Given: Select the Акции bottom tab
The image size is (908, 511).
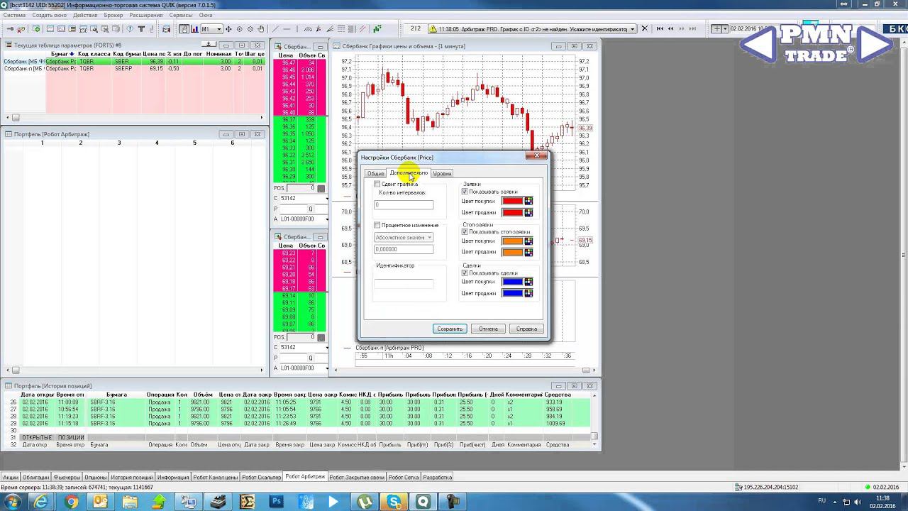Looking at the screenshot, I should pyautogui.click(x=11, y=478).
